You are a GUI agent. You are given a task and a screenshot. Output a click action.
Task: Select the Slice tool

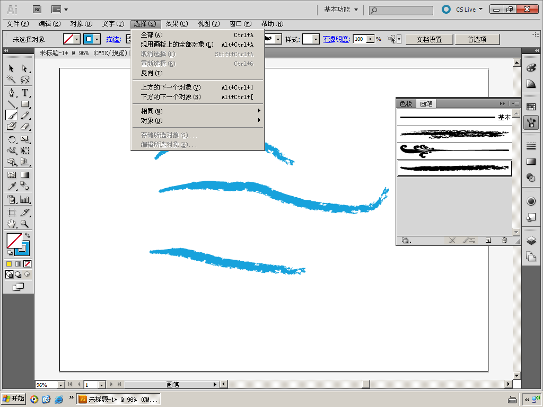click(x=24, y=213)
